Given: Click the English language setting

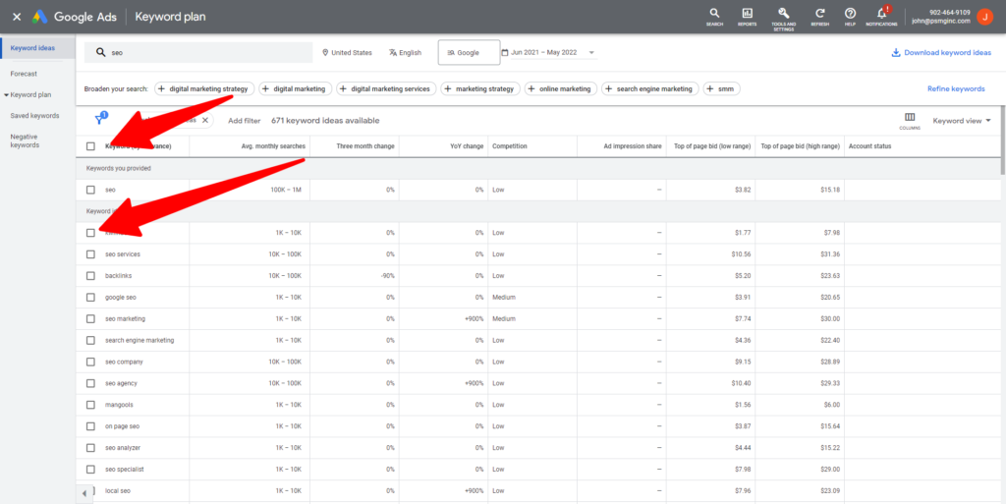Looking at the screenshot, I should [x=405, y=53].
